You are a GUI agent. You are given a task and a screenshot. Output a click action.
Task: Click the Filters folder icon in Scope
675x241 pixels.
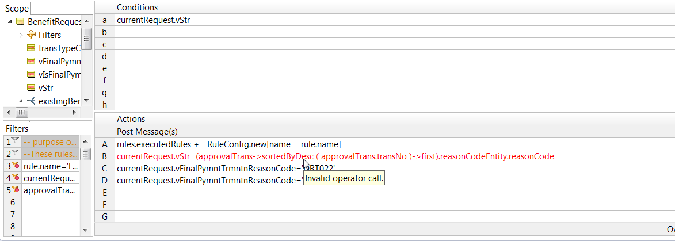(31, 35)
